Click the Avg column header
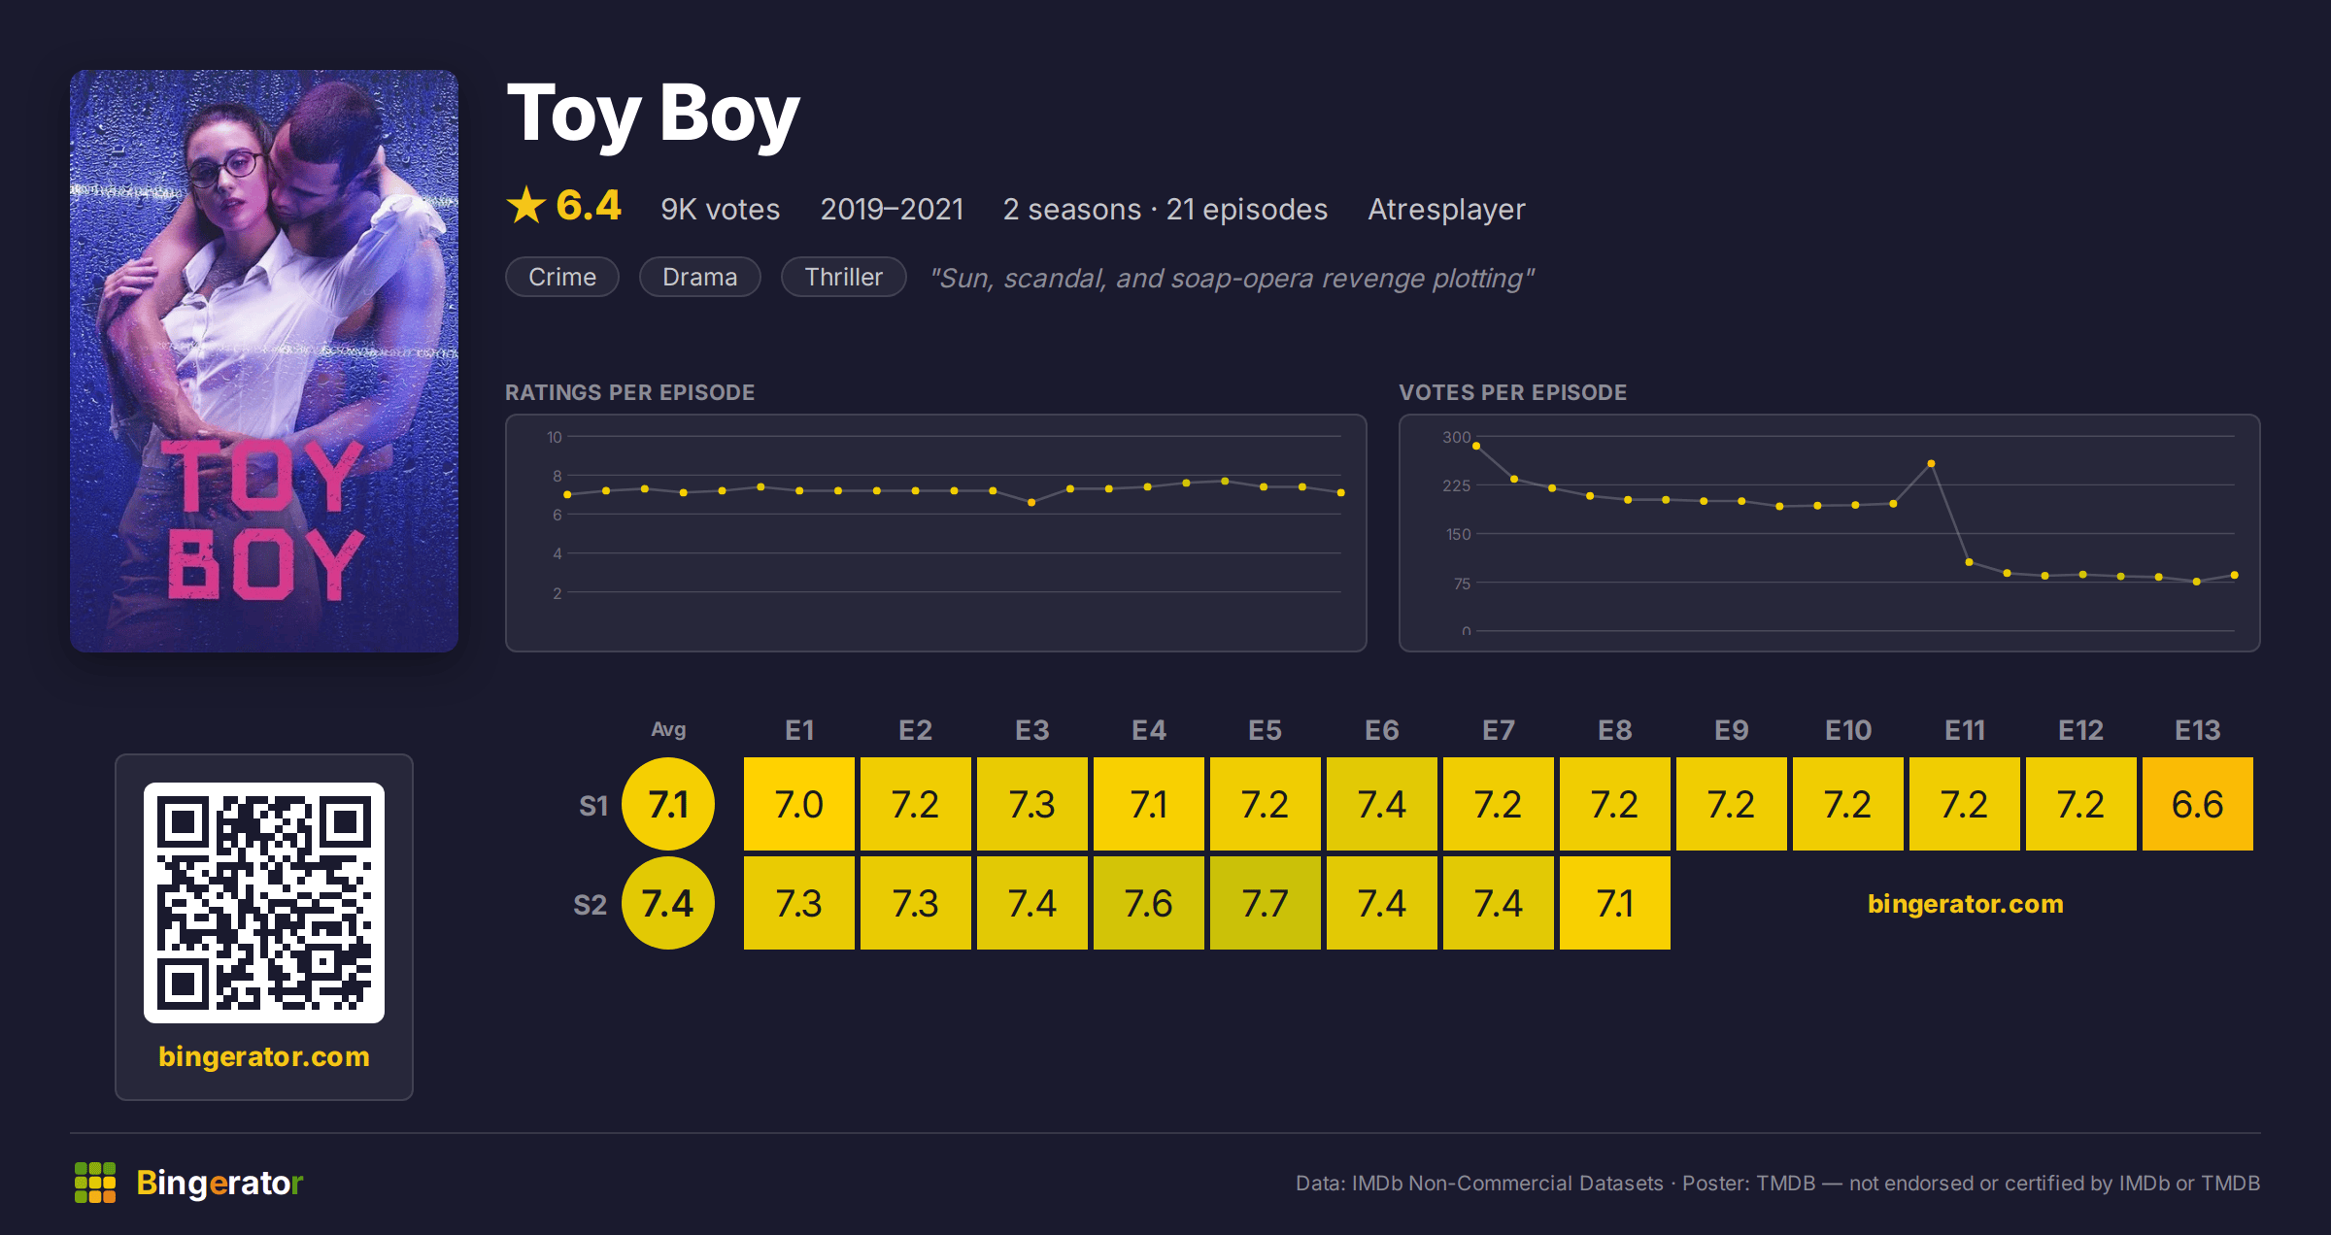 (x=668, y=729)
